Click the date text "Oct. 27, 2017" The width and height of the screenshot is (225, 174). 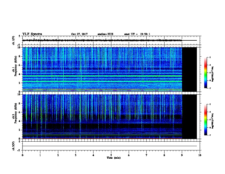[79, 34]
